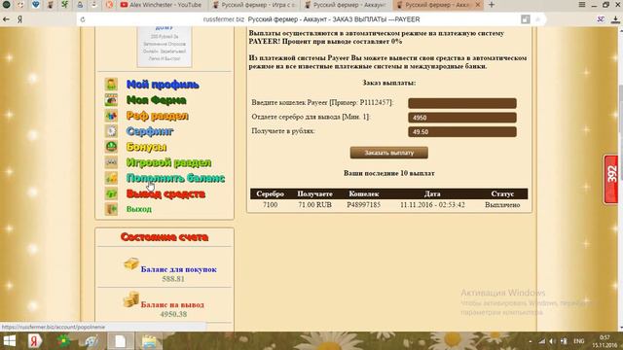Switch ENG keyboard language indicator
Screen dimensions: 623x350
[x=579, y=341]
